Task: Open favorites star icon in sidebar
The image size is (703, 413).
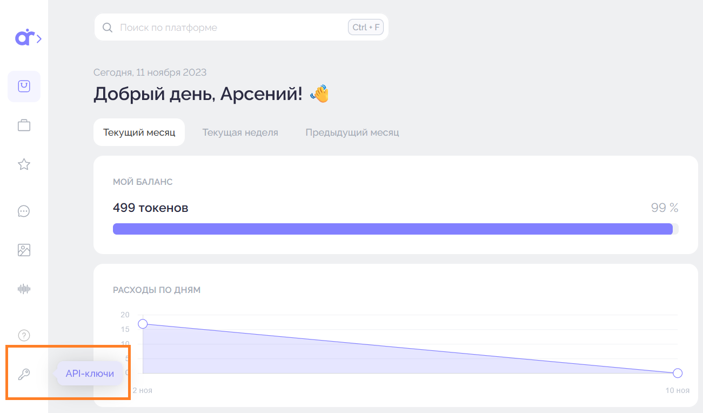Action: coord(24,164)
